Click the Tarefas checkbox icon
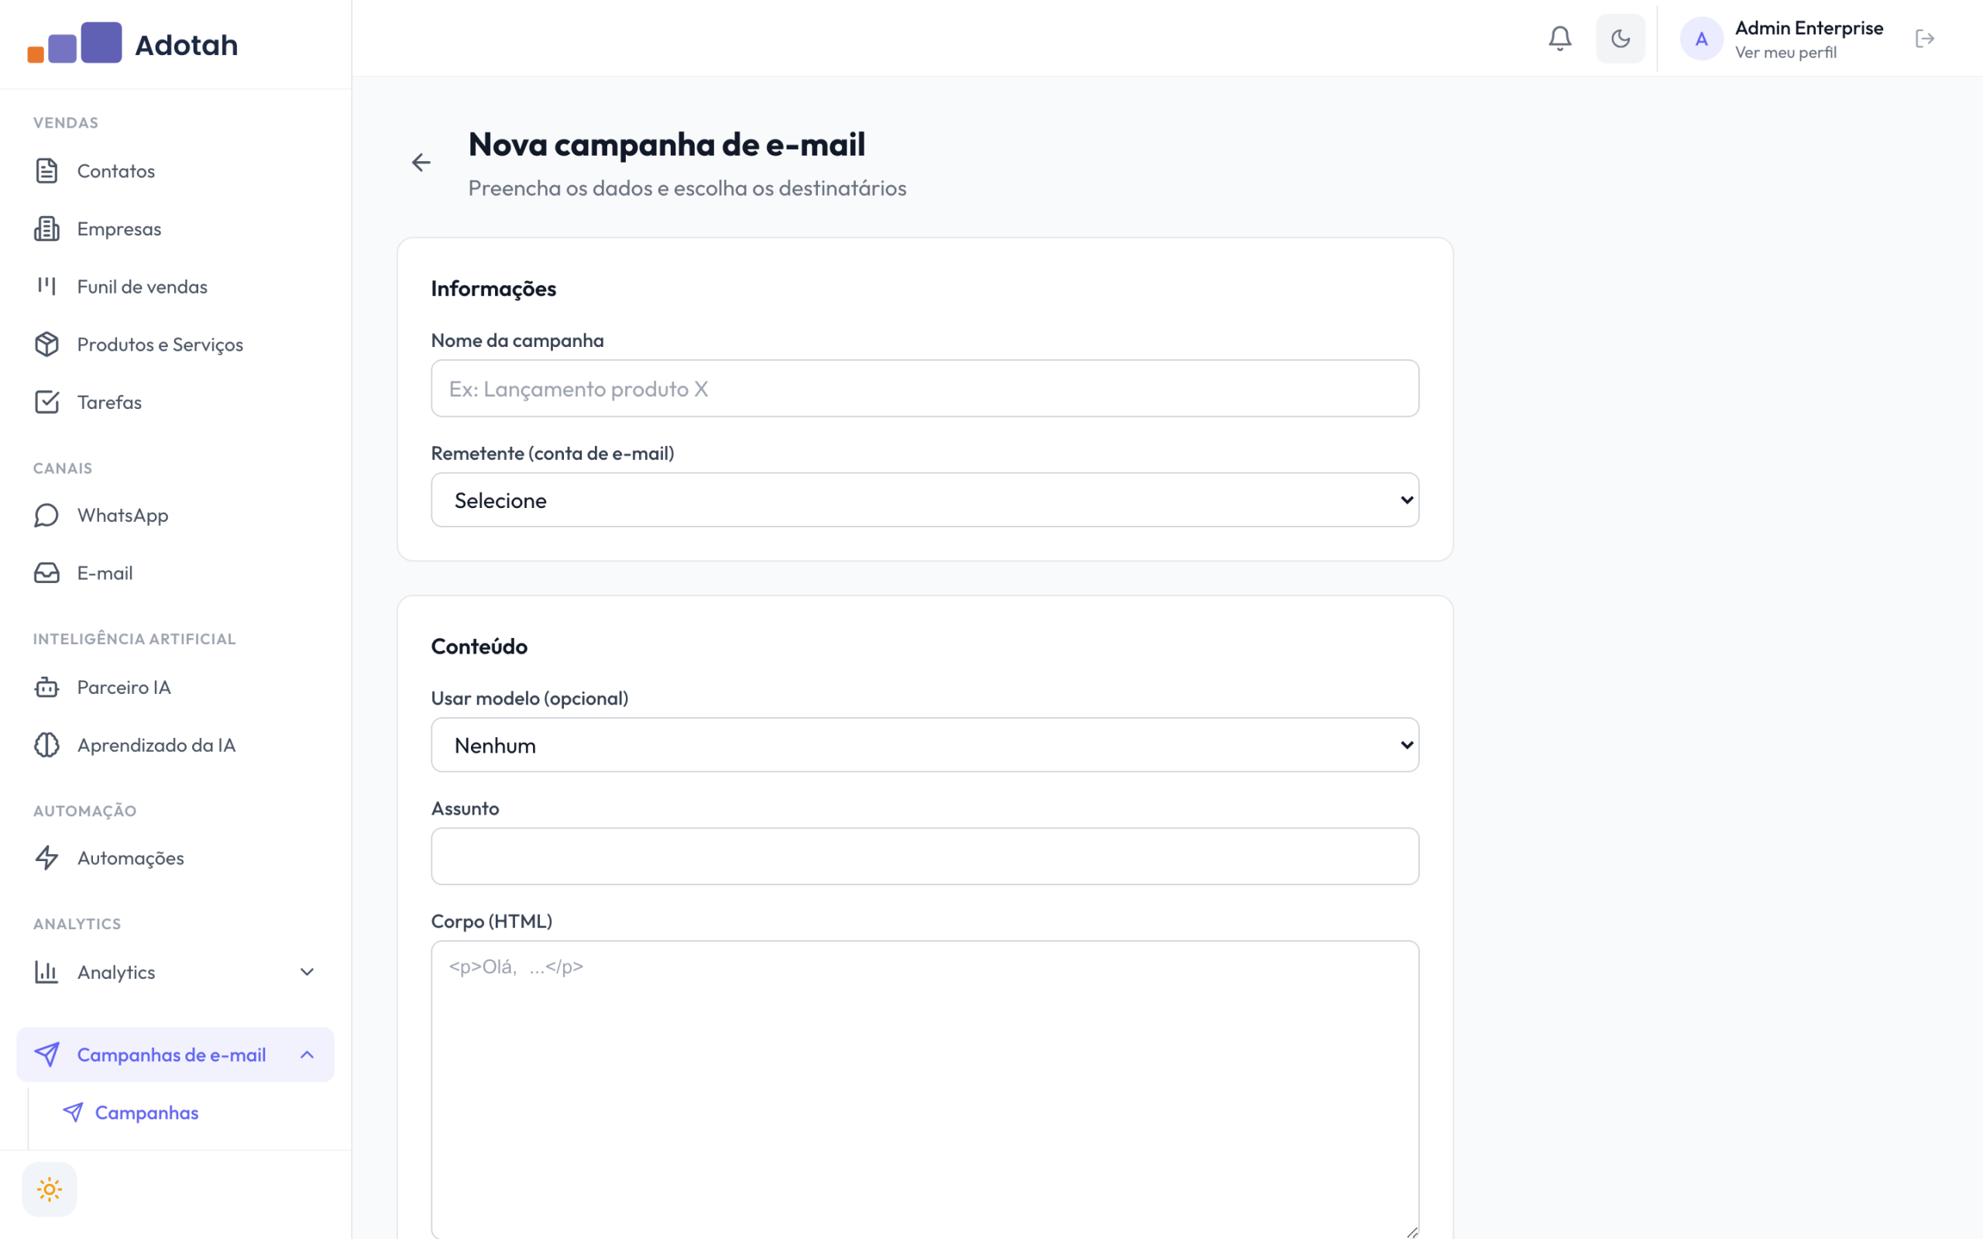The width and height of the screenshot is (1983, 1239). pos(46,402)
